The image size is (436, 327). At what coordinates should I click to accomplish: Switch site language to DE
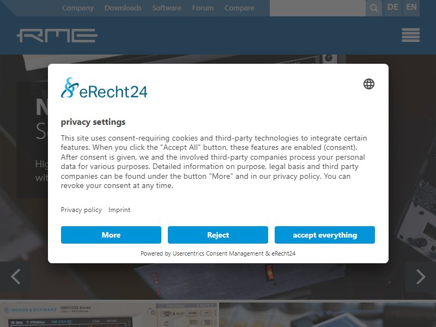point(392,7)
